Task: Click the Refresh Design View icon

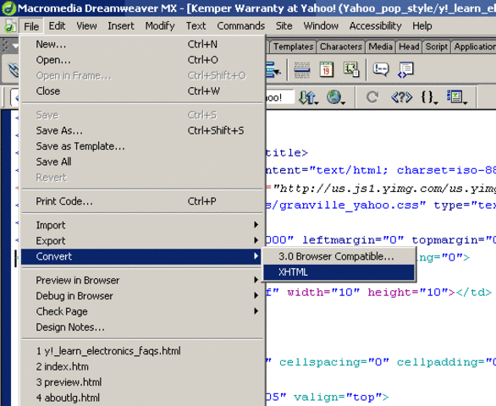Action: pos(372,97)
